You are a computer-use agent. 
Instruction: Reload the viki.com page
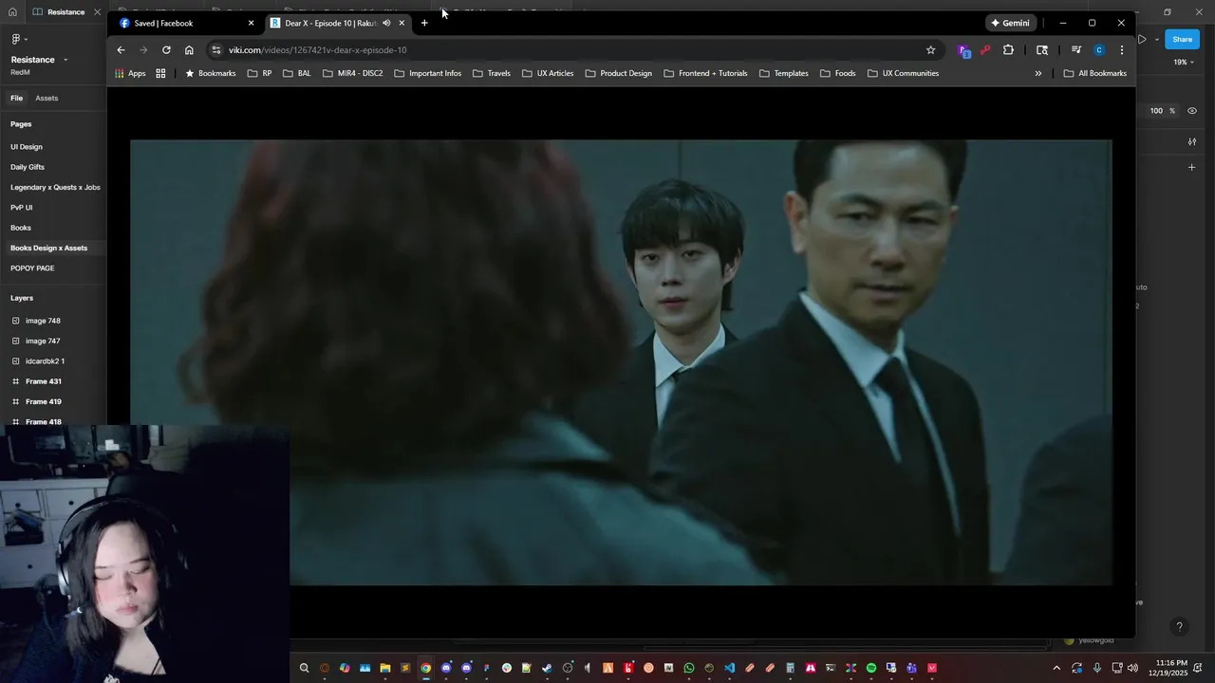[x=166, y=50]
